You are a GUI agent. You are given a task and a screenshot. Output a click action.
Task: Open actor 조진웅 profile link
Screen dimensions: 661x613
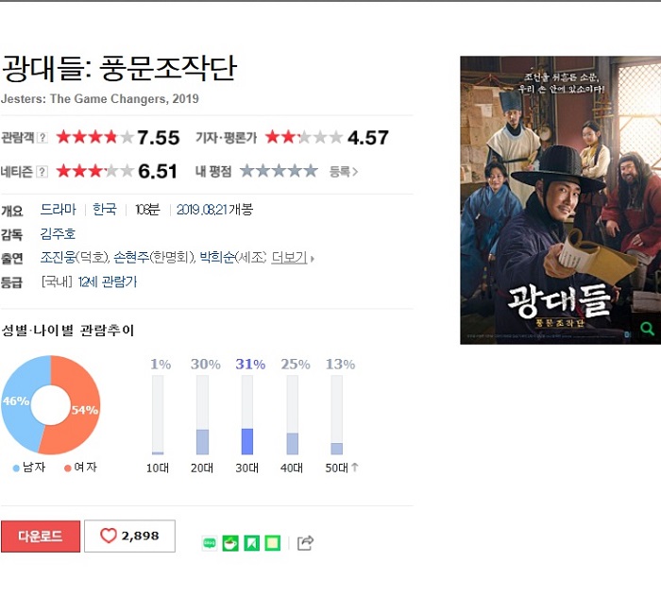[58, 257]
